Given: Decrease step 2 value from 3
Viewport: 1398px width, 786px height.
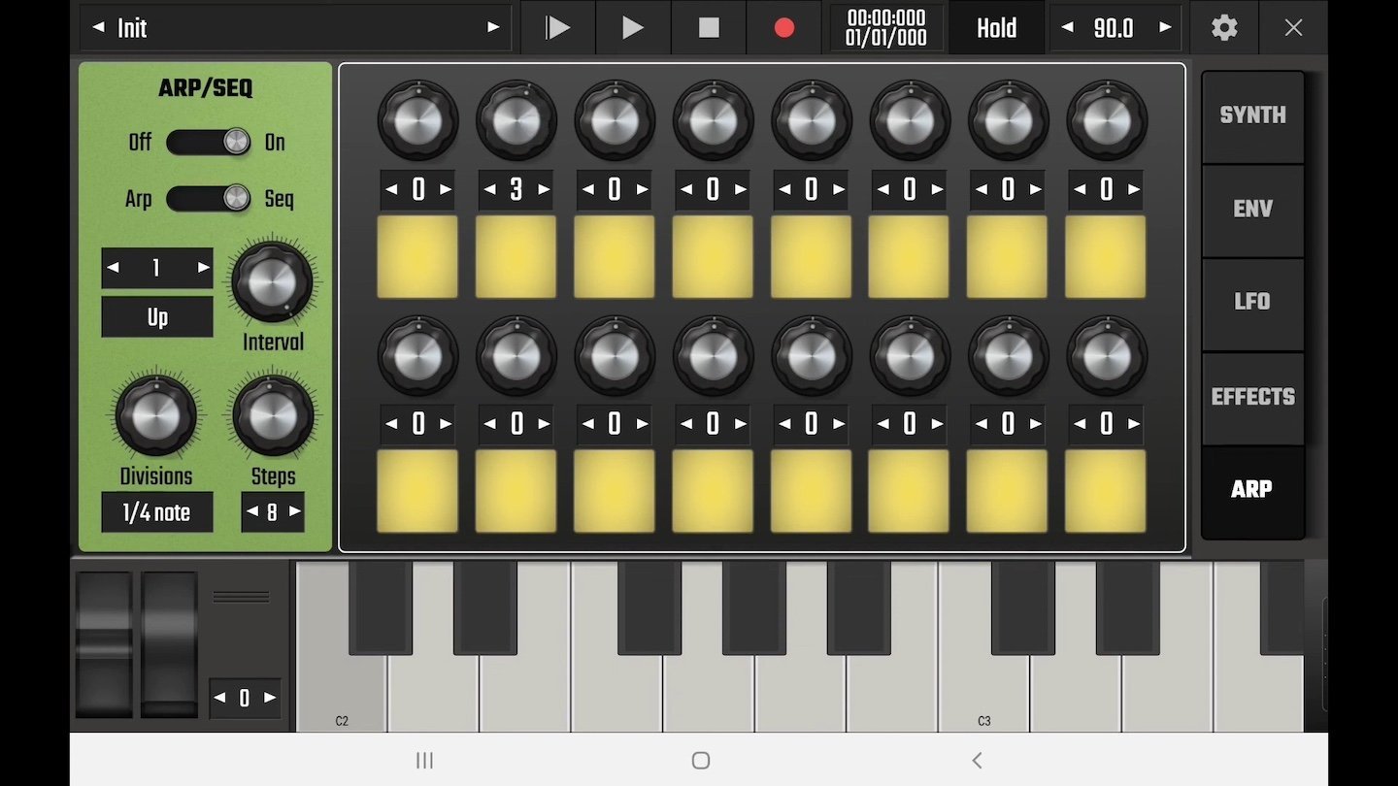Looking at the screenshot, I should click(489, 190).
